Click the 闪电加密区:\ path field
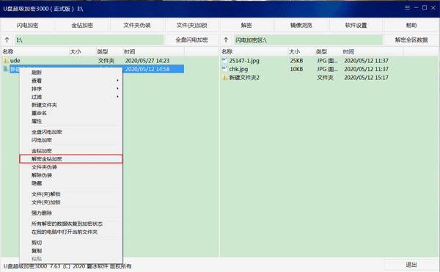Viewport: 440px width, 272px height. [x=309, y=40]
